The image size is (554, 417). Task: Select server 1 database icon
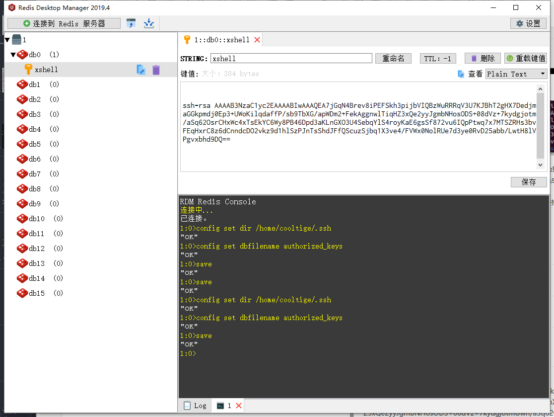click(16, 40)
